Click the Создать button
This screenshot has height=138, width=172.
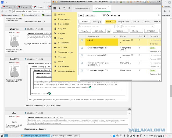coord(85,31)
